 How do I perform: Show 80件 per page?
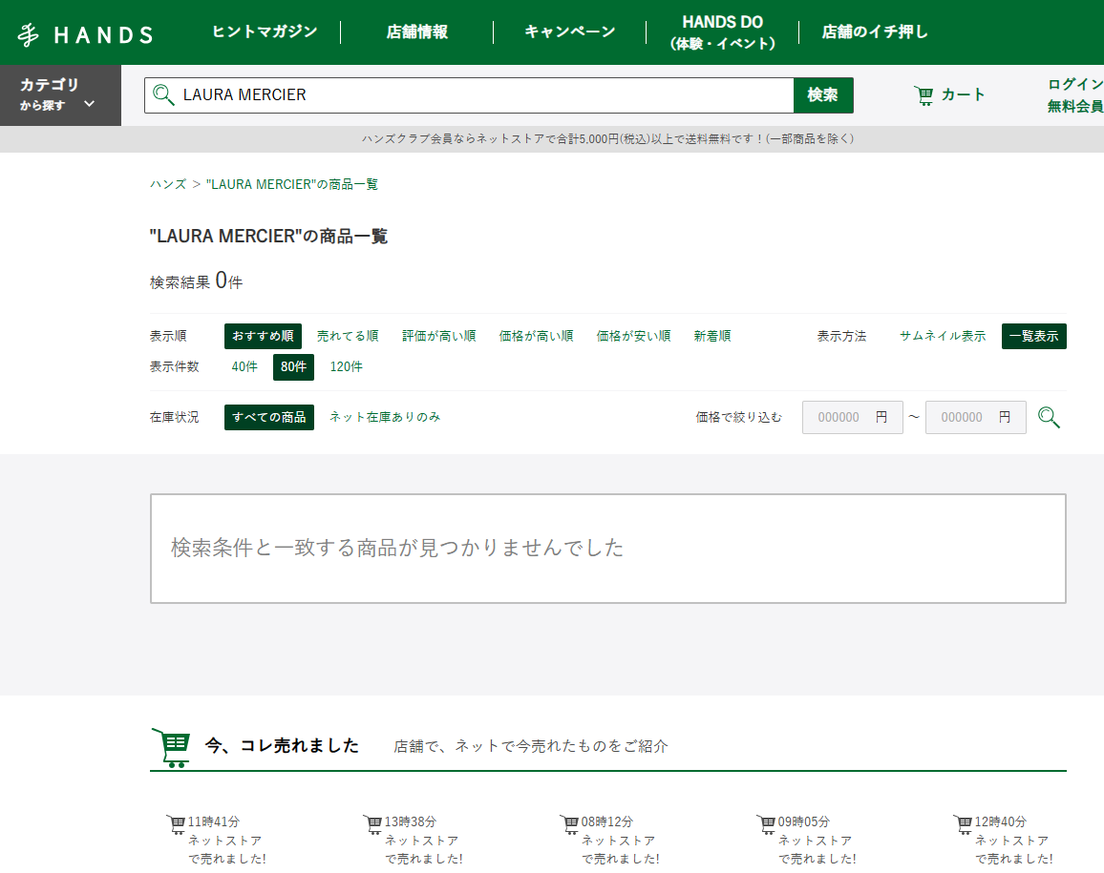tap(293, 366)
